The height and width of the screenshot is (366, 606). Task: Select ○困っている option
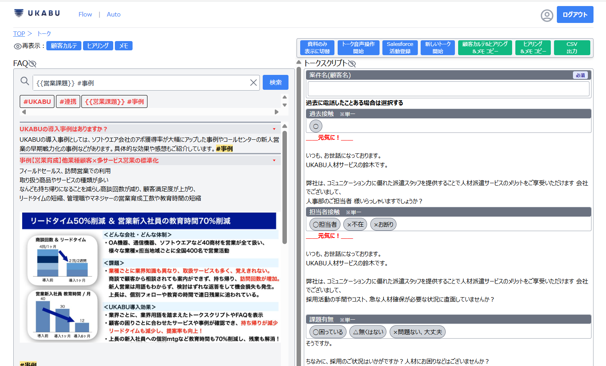[x=328, y=332]
